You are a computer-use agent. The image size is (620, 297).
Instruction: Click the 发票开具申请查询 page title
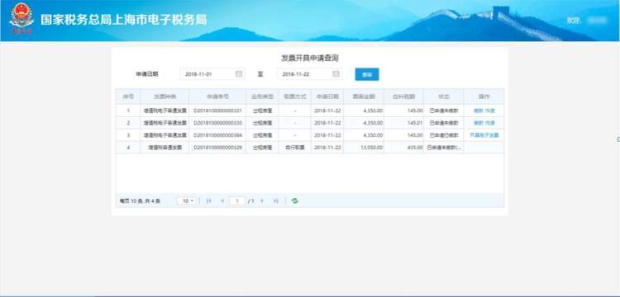point(310,58)
